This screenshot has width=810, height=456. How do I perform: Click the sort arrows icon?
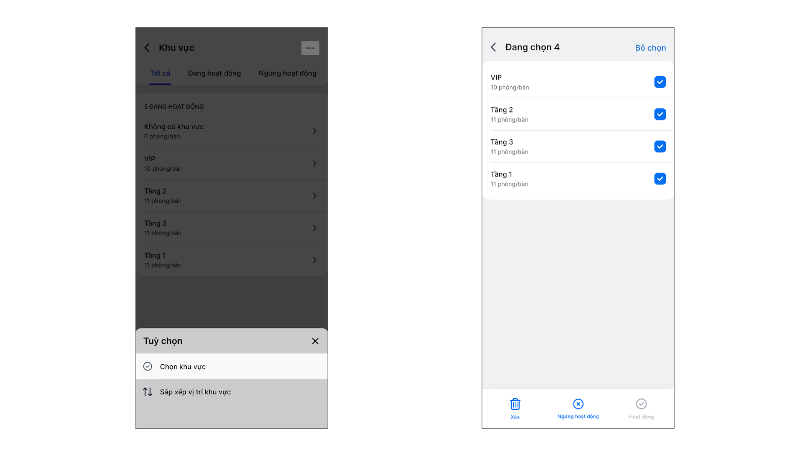pyautogui.click(x=148, y=392)
